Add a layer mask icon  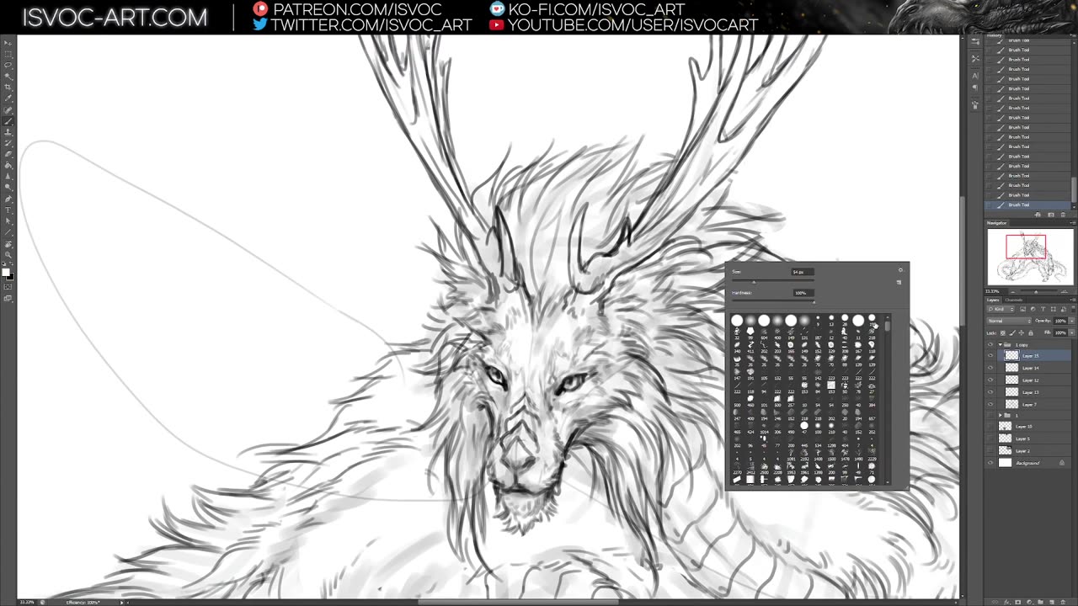point(1019,602)
